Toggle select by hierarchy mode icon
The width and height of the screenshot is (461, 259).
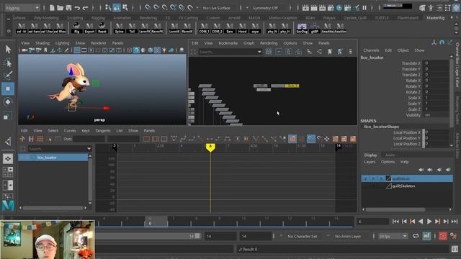(109, 8)
